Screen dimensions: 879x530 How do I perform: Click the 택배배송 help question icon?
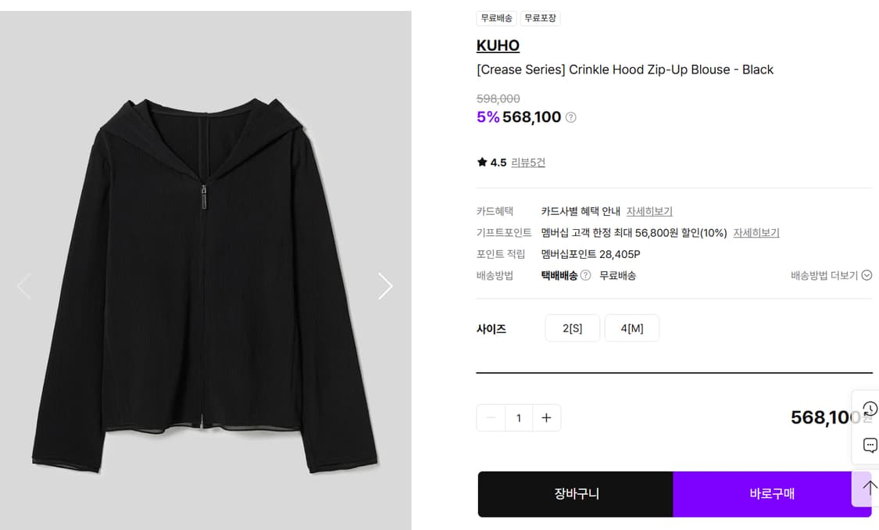click(584, 275)
